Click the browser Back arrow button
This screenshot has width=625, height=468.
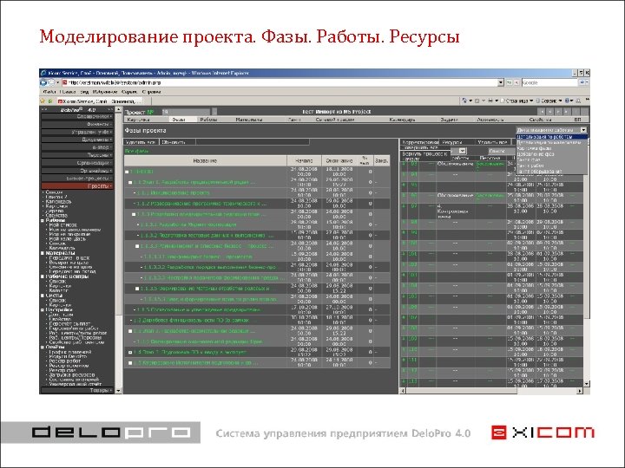pyautogui.click(x=43, y=82)
